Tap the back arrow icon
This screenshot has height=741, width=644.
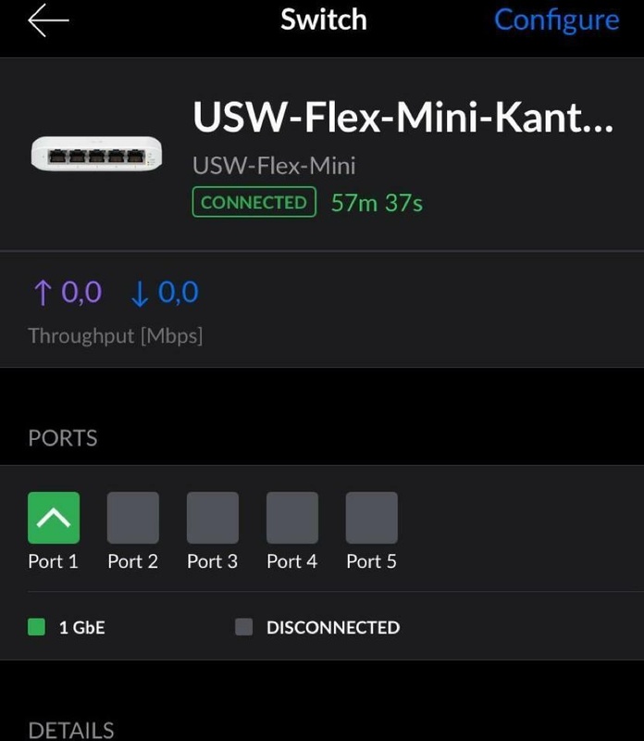click(49, 20)
